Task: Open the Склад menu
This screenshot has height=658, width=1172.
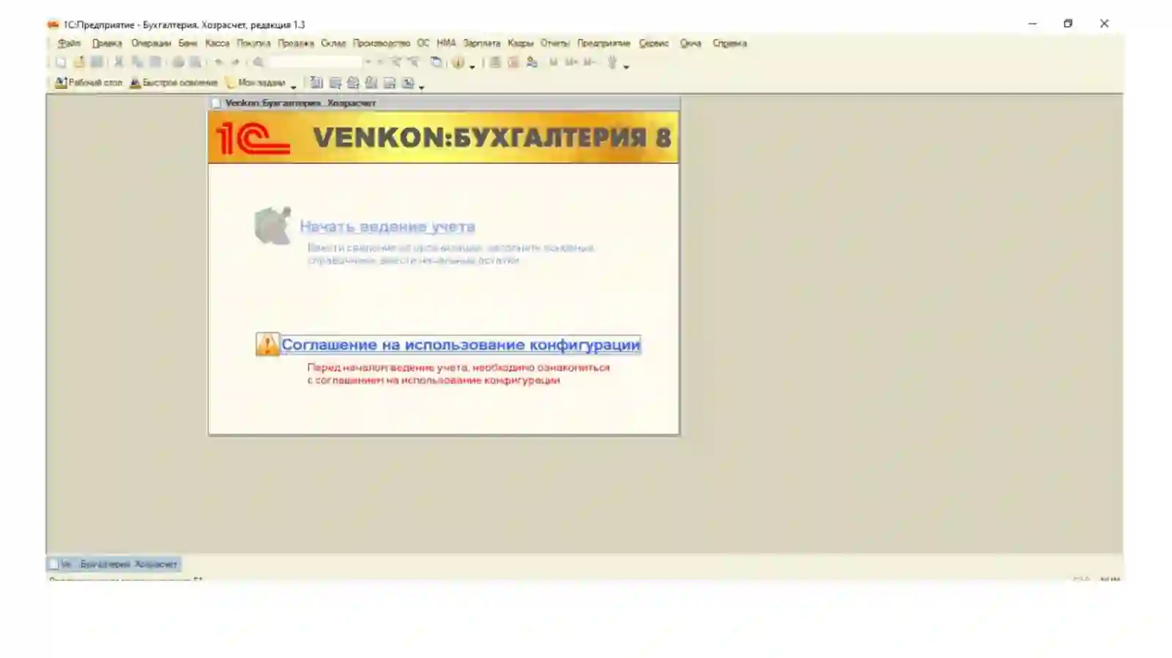Action: point(333,43)
